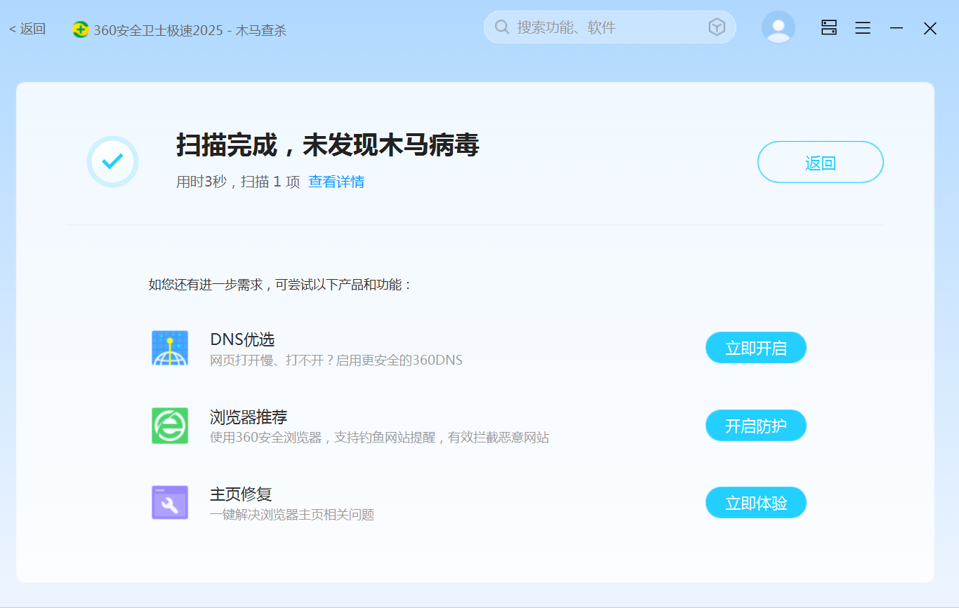Open the server-style toolbox icon in title bar
Viewport: 959px width, 608px height.
(829, 27)
